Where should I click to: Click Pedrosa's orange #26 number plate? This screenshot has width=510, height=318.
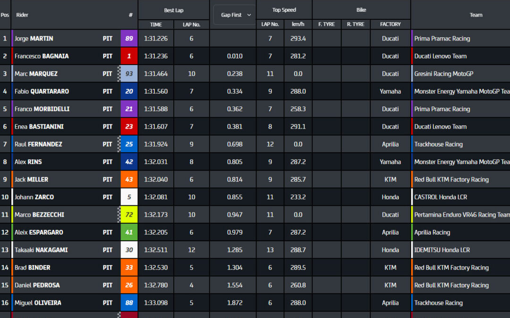(x=129, y=285)
